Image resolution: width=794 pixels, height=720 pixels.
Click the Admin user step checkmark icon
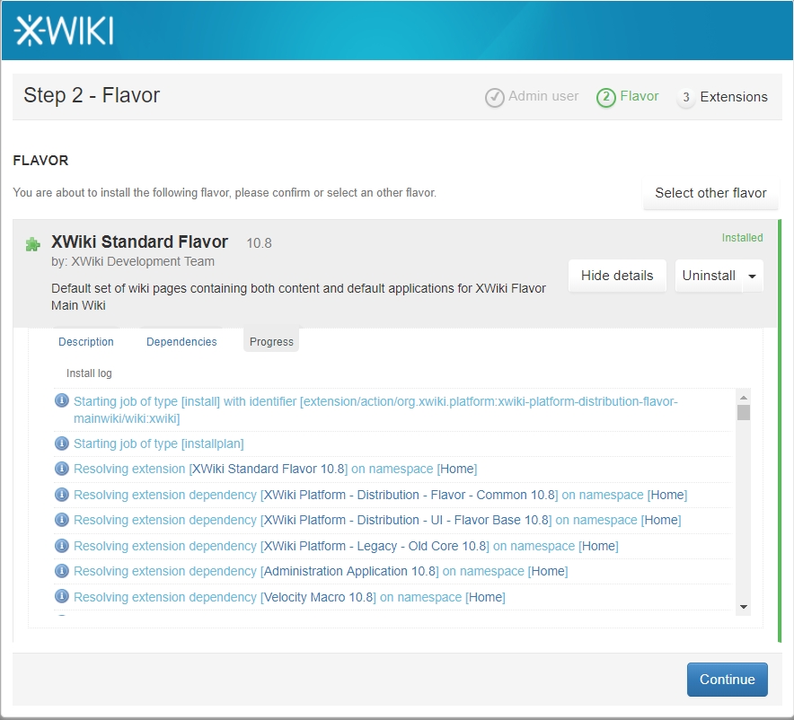pyautogui.click(x=494, y=97)
